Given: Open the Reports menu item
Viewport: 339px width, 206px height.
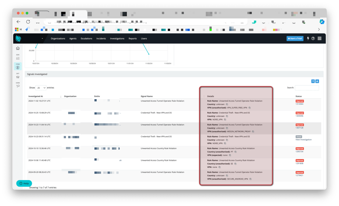Looking at the screenshot, I should 133,38.
